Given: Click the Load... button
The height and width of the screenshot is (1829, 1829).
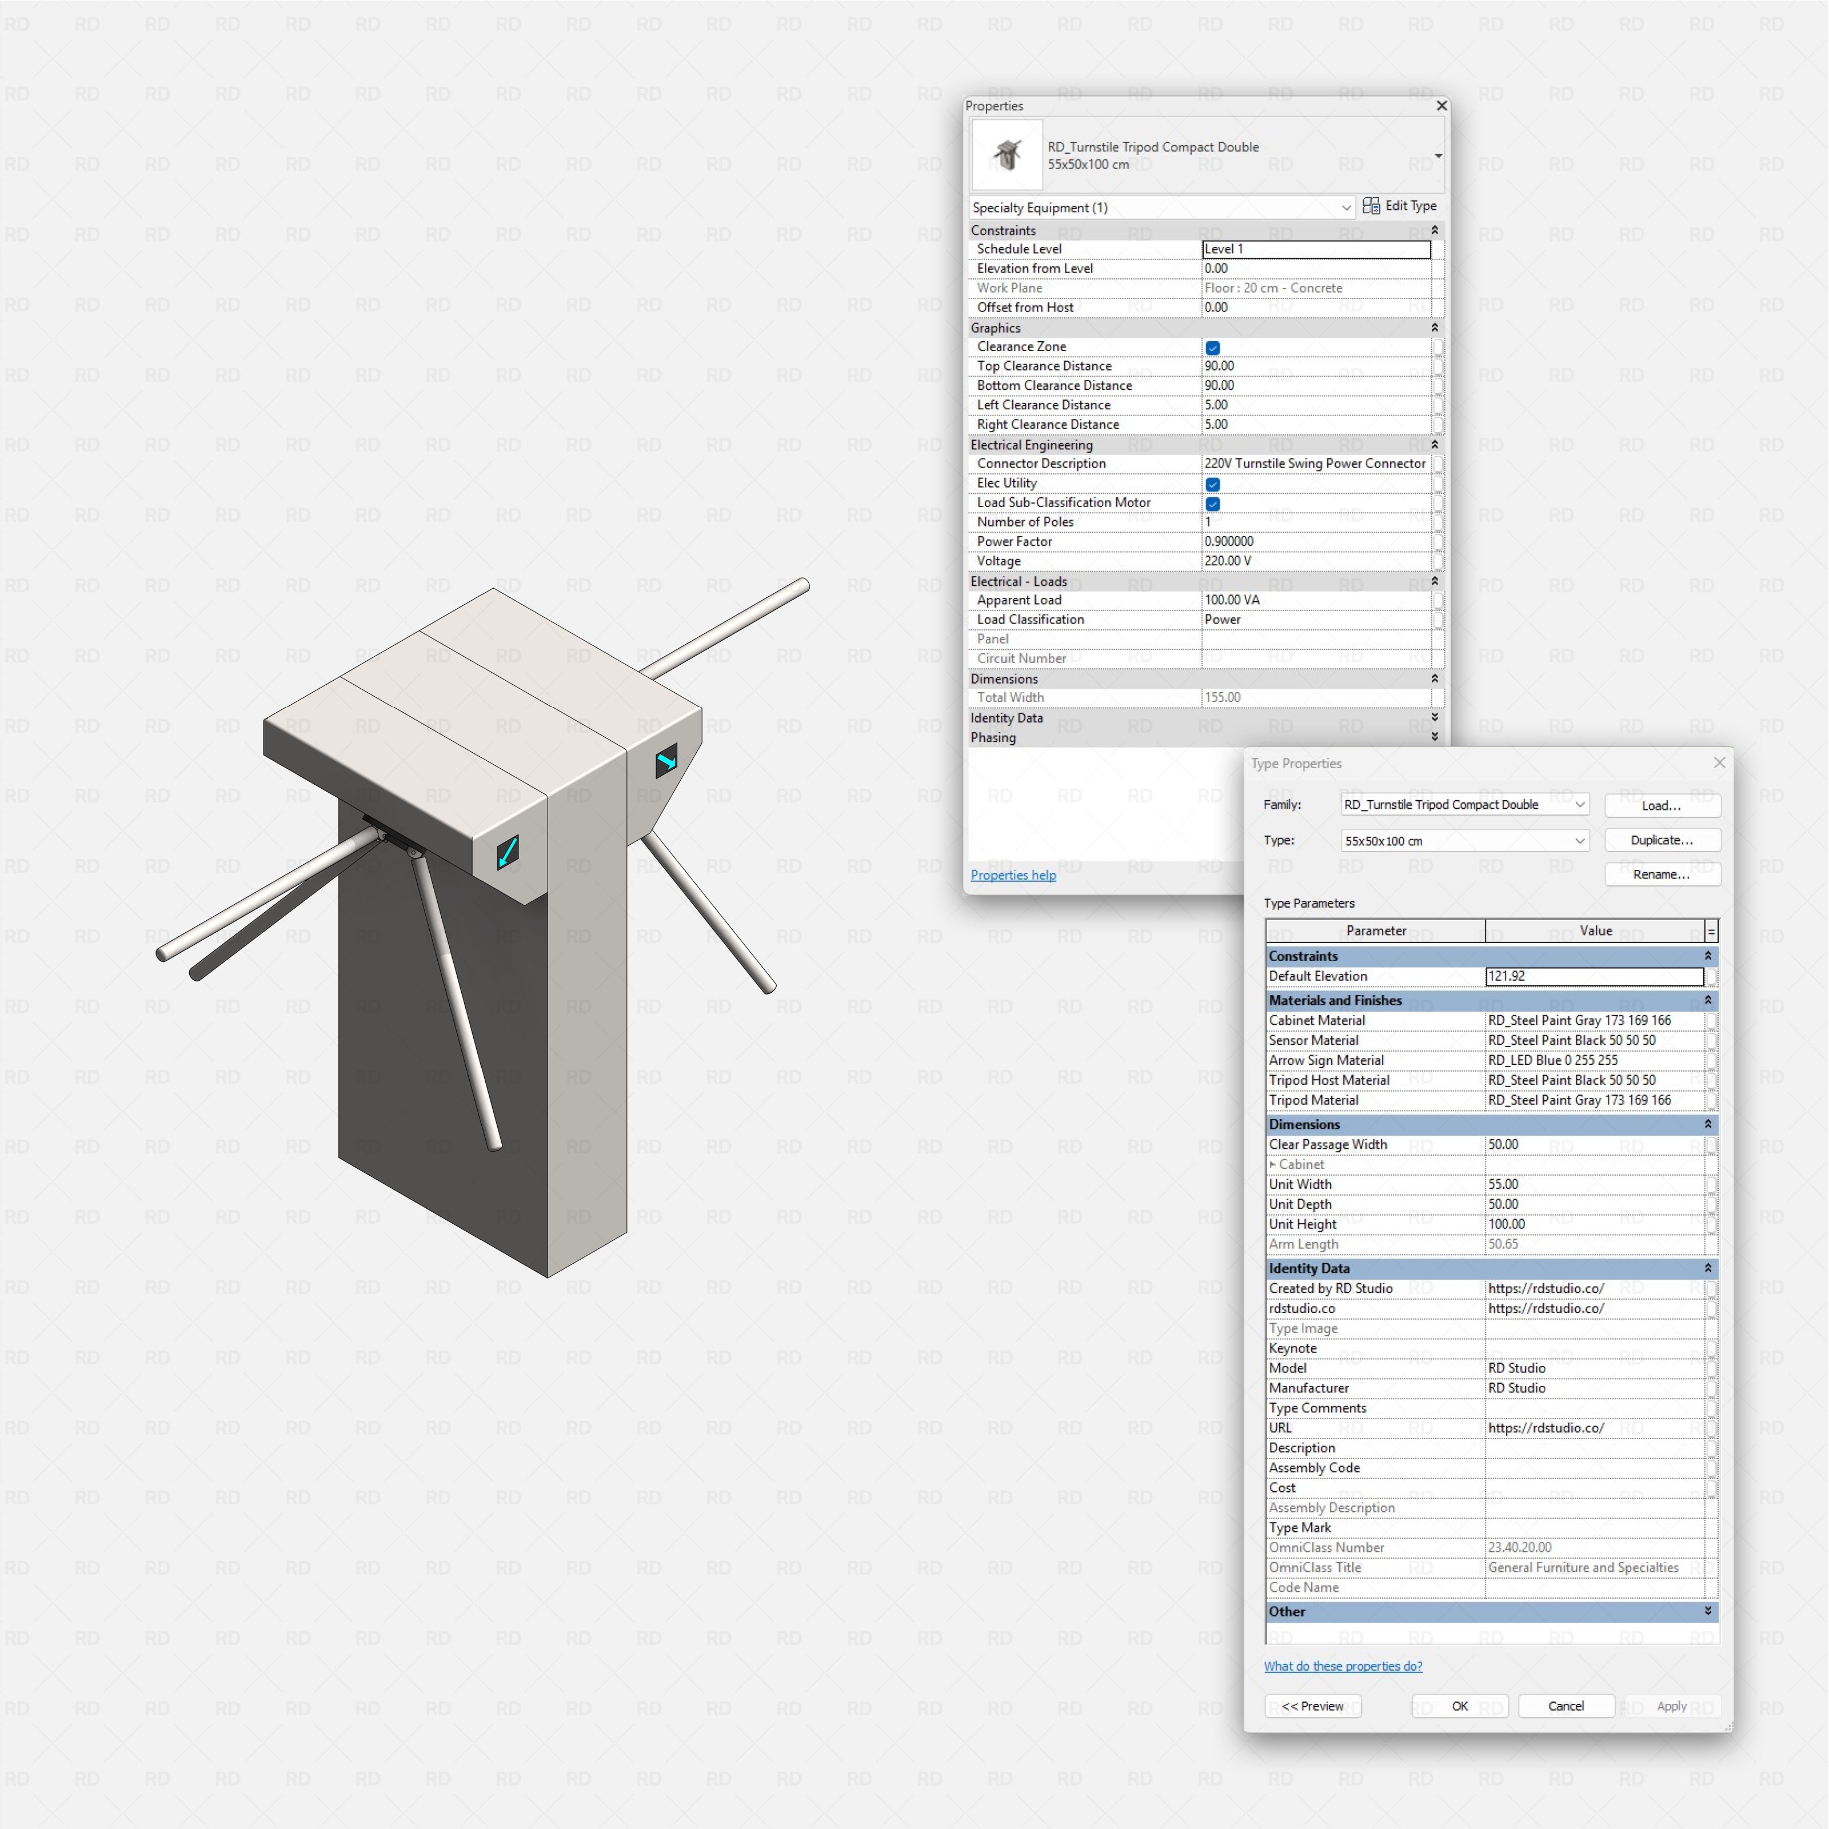Looking at the screenshot, I should 1662,806.
